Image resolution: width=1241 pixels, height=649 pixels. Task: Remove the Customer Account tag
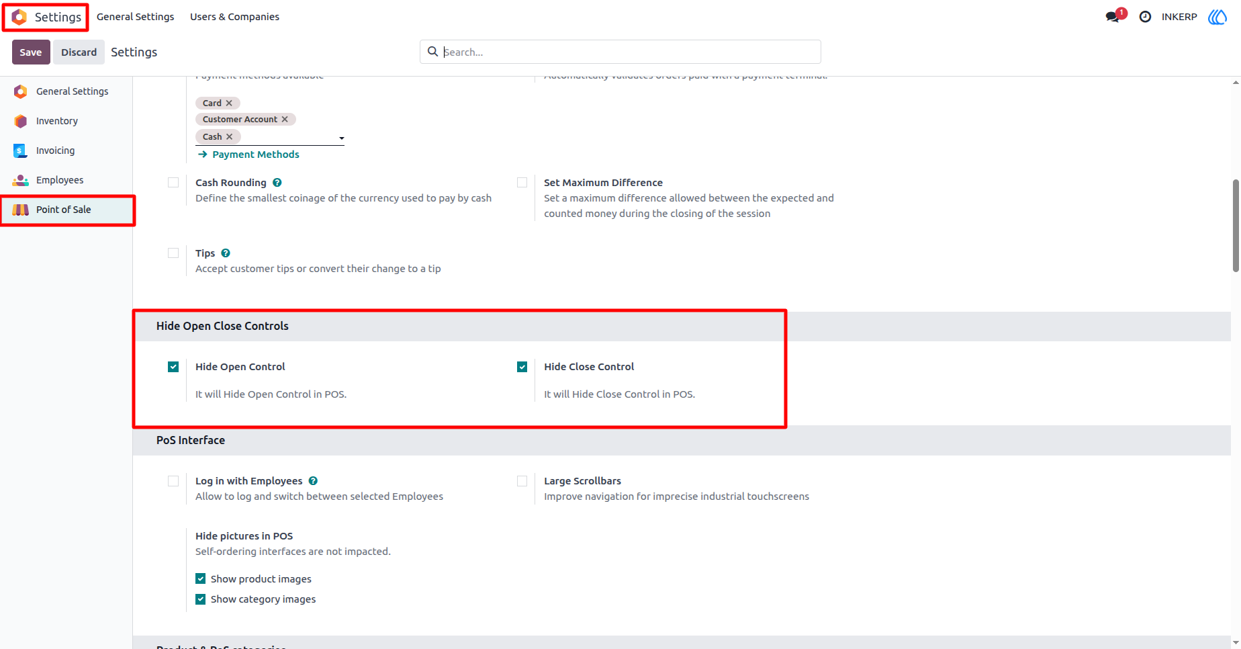[x=285, y=119]
